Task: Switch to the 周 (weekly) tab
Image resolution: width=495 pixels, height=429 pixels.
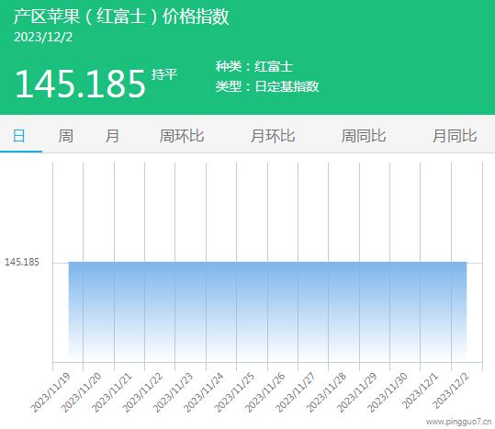Action: [65, 136]
